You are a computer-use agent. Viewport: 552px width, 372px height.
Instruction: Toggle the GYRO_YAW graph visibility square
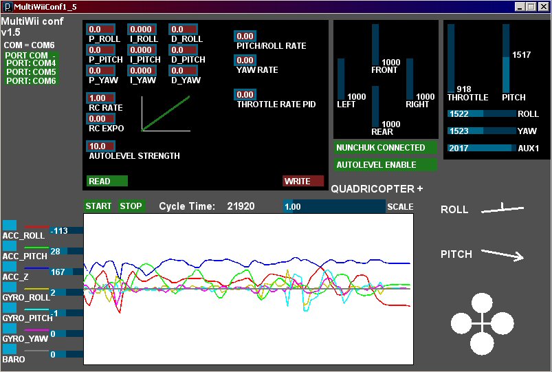point(10,328)
